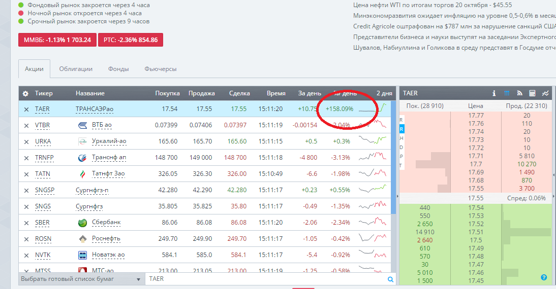Remove SNGS row with its X icon
556x289 pixels.
[26, 207]
